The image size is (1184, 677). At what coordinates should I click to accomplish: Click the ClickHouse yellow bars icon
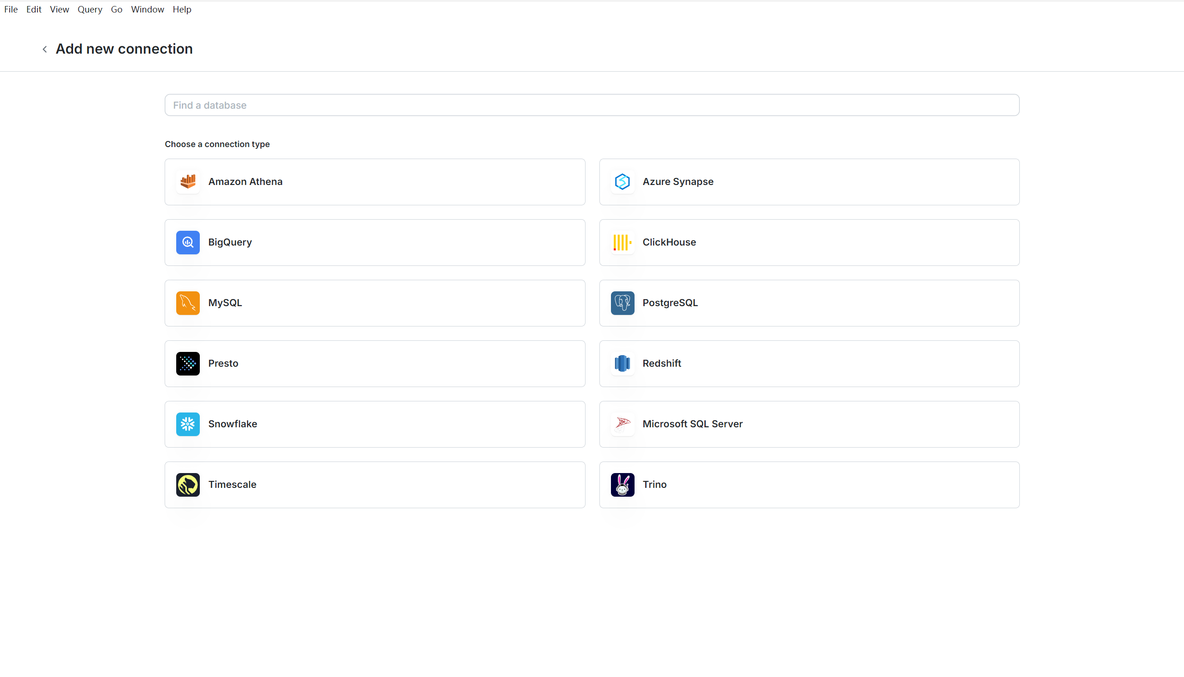(x=622, y=242)
